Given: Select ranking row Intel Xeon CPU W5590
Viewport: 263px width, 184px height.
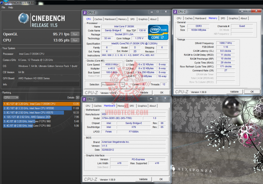Looking at the screenshot, I should [x=41, y=108].
